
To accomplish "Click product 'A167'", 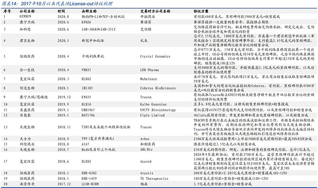I will coord(85,144).
